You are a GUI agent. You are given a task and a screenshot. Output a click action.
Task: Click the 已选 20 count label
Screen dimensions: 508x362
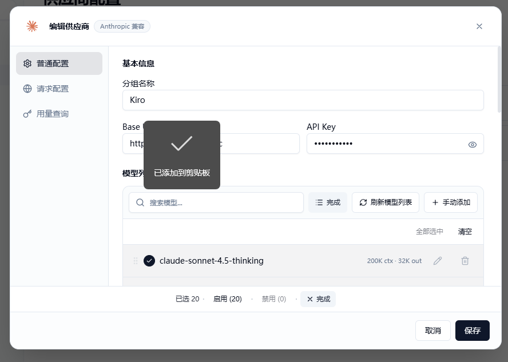coord(187,299)
